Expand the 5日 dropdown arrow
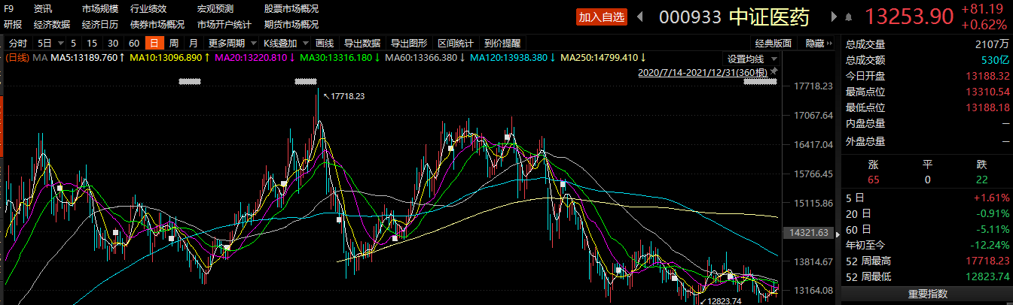This screenshot has width=1013, height=305. 62,43
